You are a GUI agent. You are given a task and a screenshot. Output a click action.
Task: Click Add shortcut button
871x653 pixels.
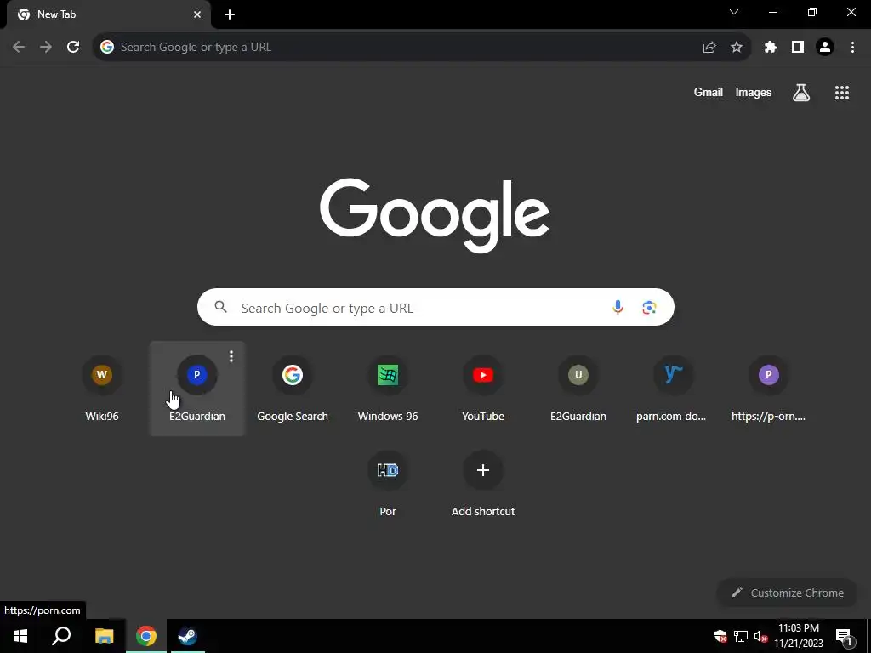tap(483, 484)
